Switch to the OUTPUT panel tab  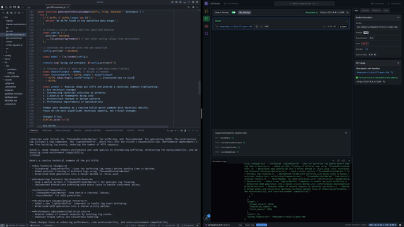point(131,131)
